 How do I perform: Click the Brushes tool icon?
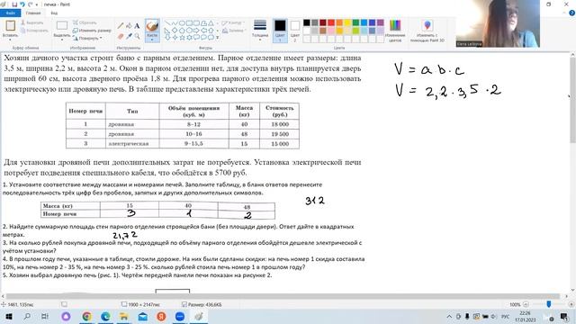pyautogui.click(x=152, y=26)
